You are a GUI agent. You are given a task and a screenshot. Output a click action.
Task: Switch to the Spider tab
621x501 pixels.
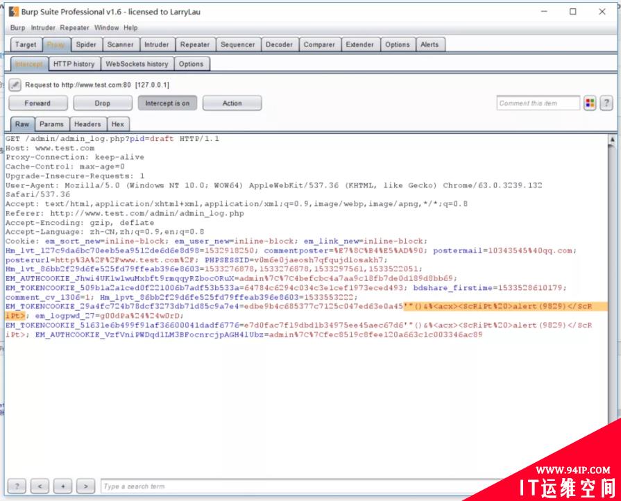[86, 44]
